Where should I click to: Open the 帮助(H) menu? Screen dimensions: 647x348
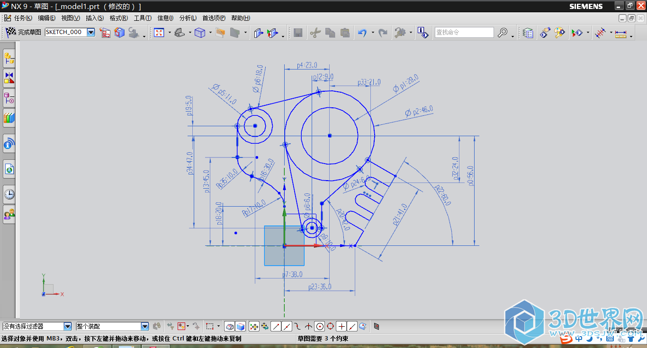241,18
